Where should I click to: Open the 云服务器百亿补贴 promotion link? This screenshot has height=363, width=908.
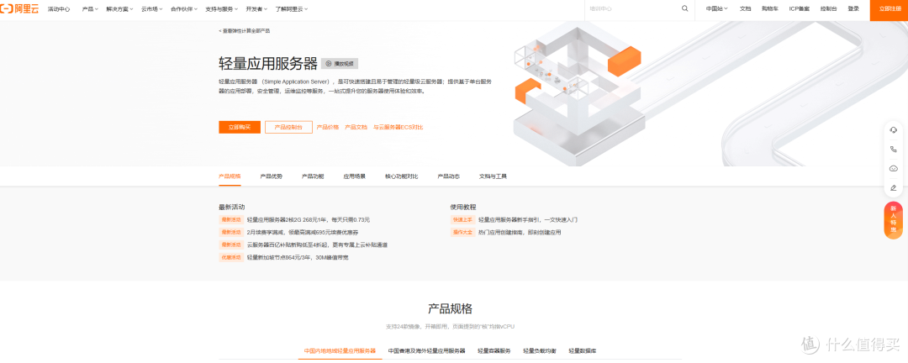click(x=317, y=245)
